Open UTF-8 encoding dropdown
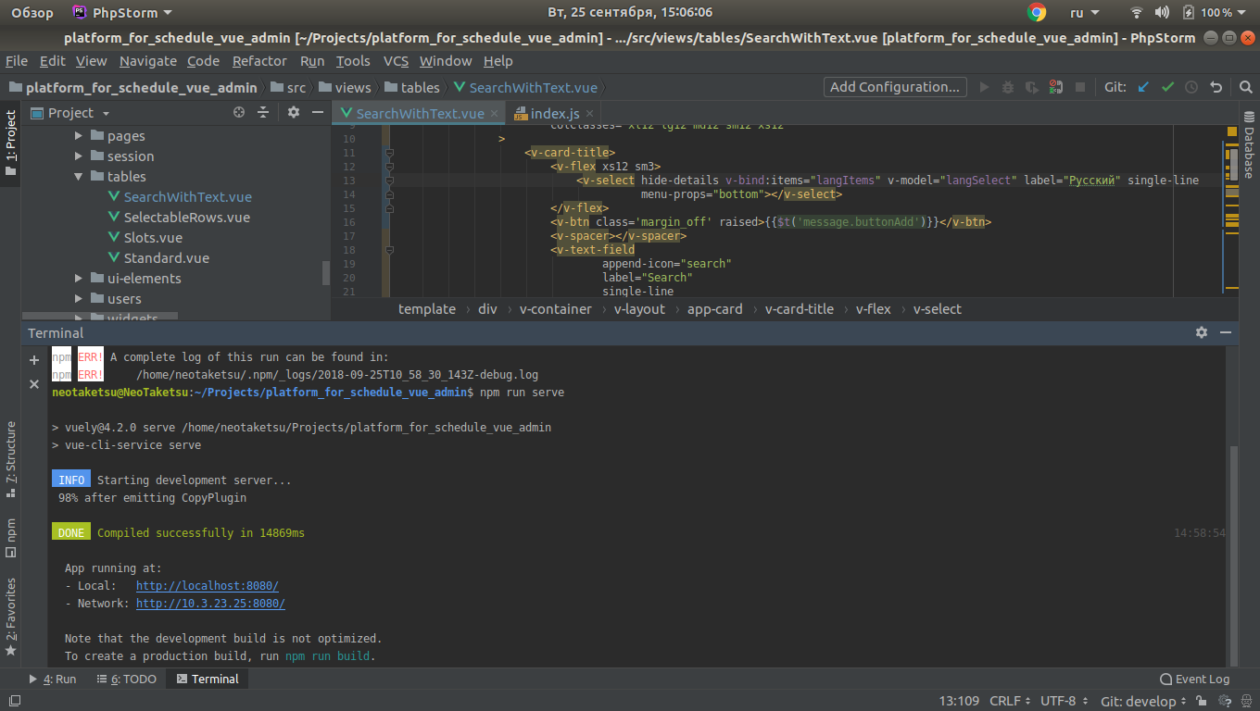 coord(1064,702)
